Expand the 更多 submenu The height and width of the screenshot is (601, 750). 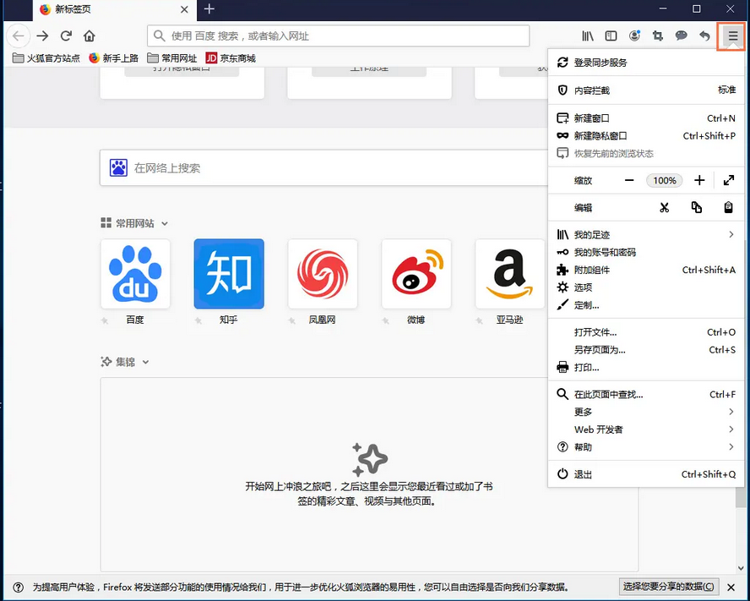(x=646, y=412)
